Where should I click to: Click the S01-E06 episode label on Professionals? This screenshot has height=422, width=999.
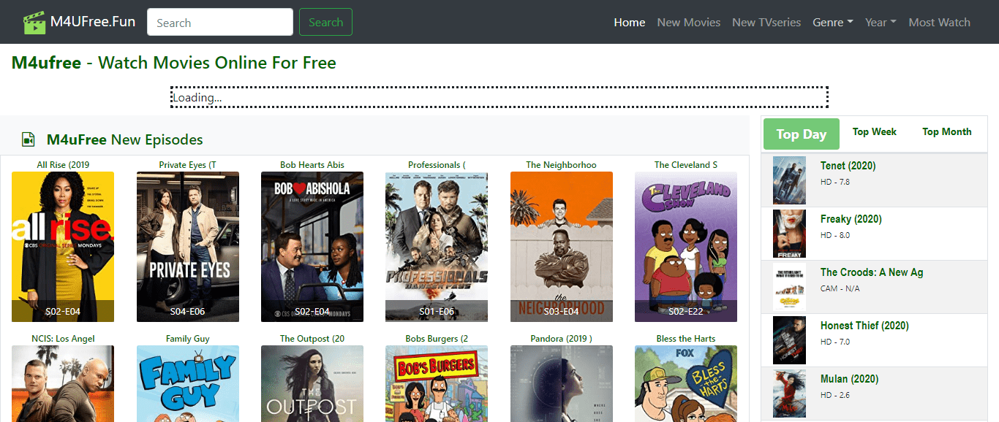[x=437, y=311]
